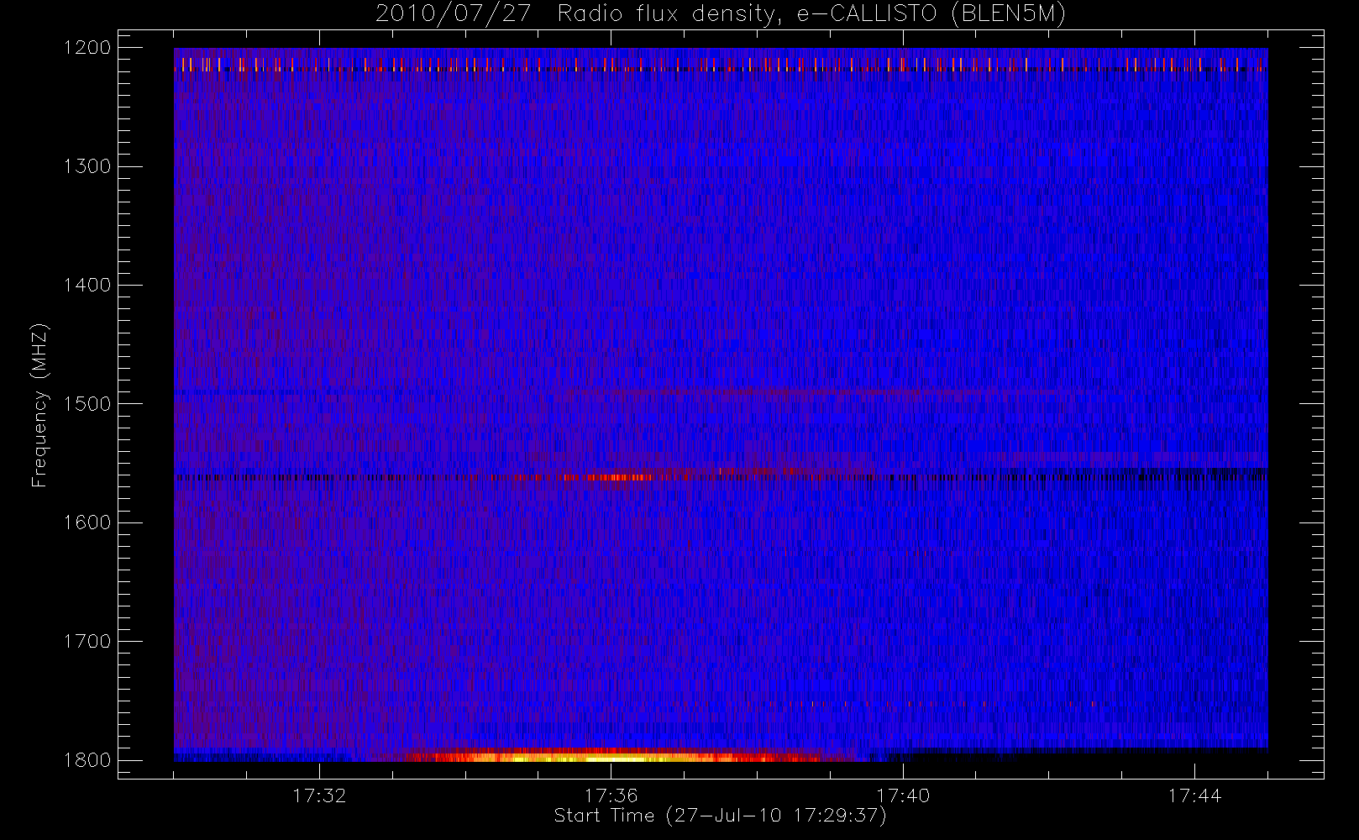
Task: Click the '17:40' time axis label
Action: [903, 795]
